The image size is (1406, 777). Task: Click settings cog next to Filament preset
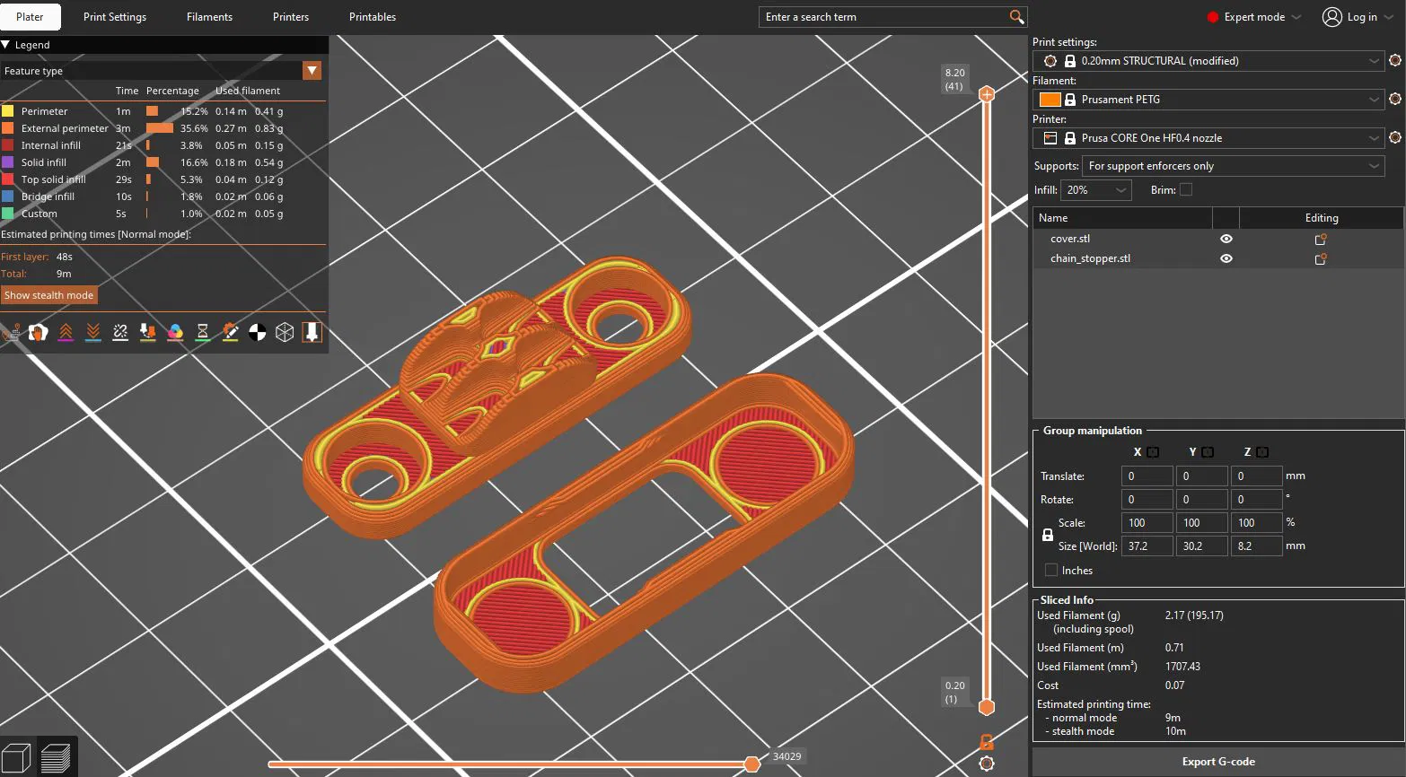point(1395,100)
